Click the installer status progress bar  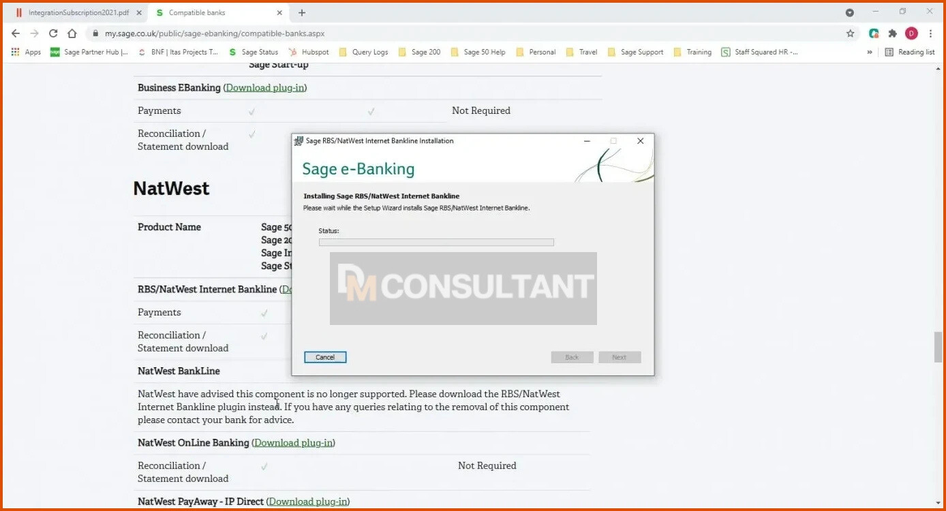[x=436, y=242]
